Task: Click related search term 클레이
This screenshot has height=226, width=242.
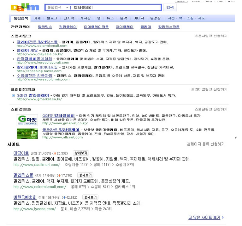Action: (146, 27)
